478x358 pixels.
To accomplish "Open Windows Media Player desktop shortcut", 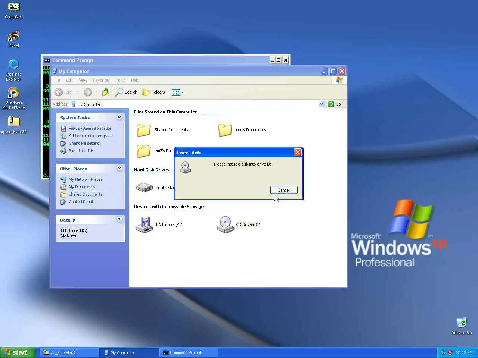I will point(13,98).
